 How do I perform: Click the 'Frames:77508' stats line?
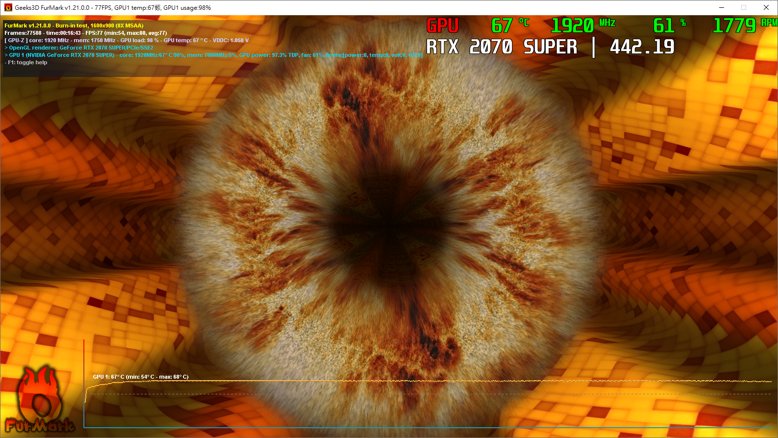click(86, 33)
